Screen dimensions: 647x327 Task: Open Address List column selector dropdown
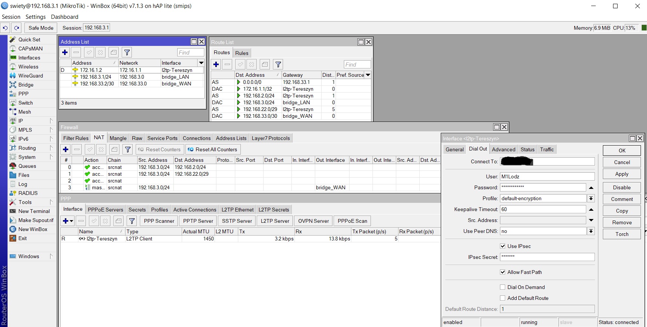201,63
